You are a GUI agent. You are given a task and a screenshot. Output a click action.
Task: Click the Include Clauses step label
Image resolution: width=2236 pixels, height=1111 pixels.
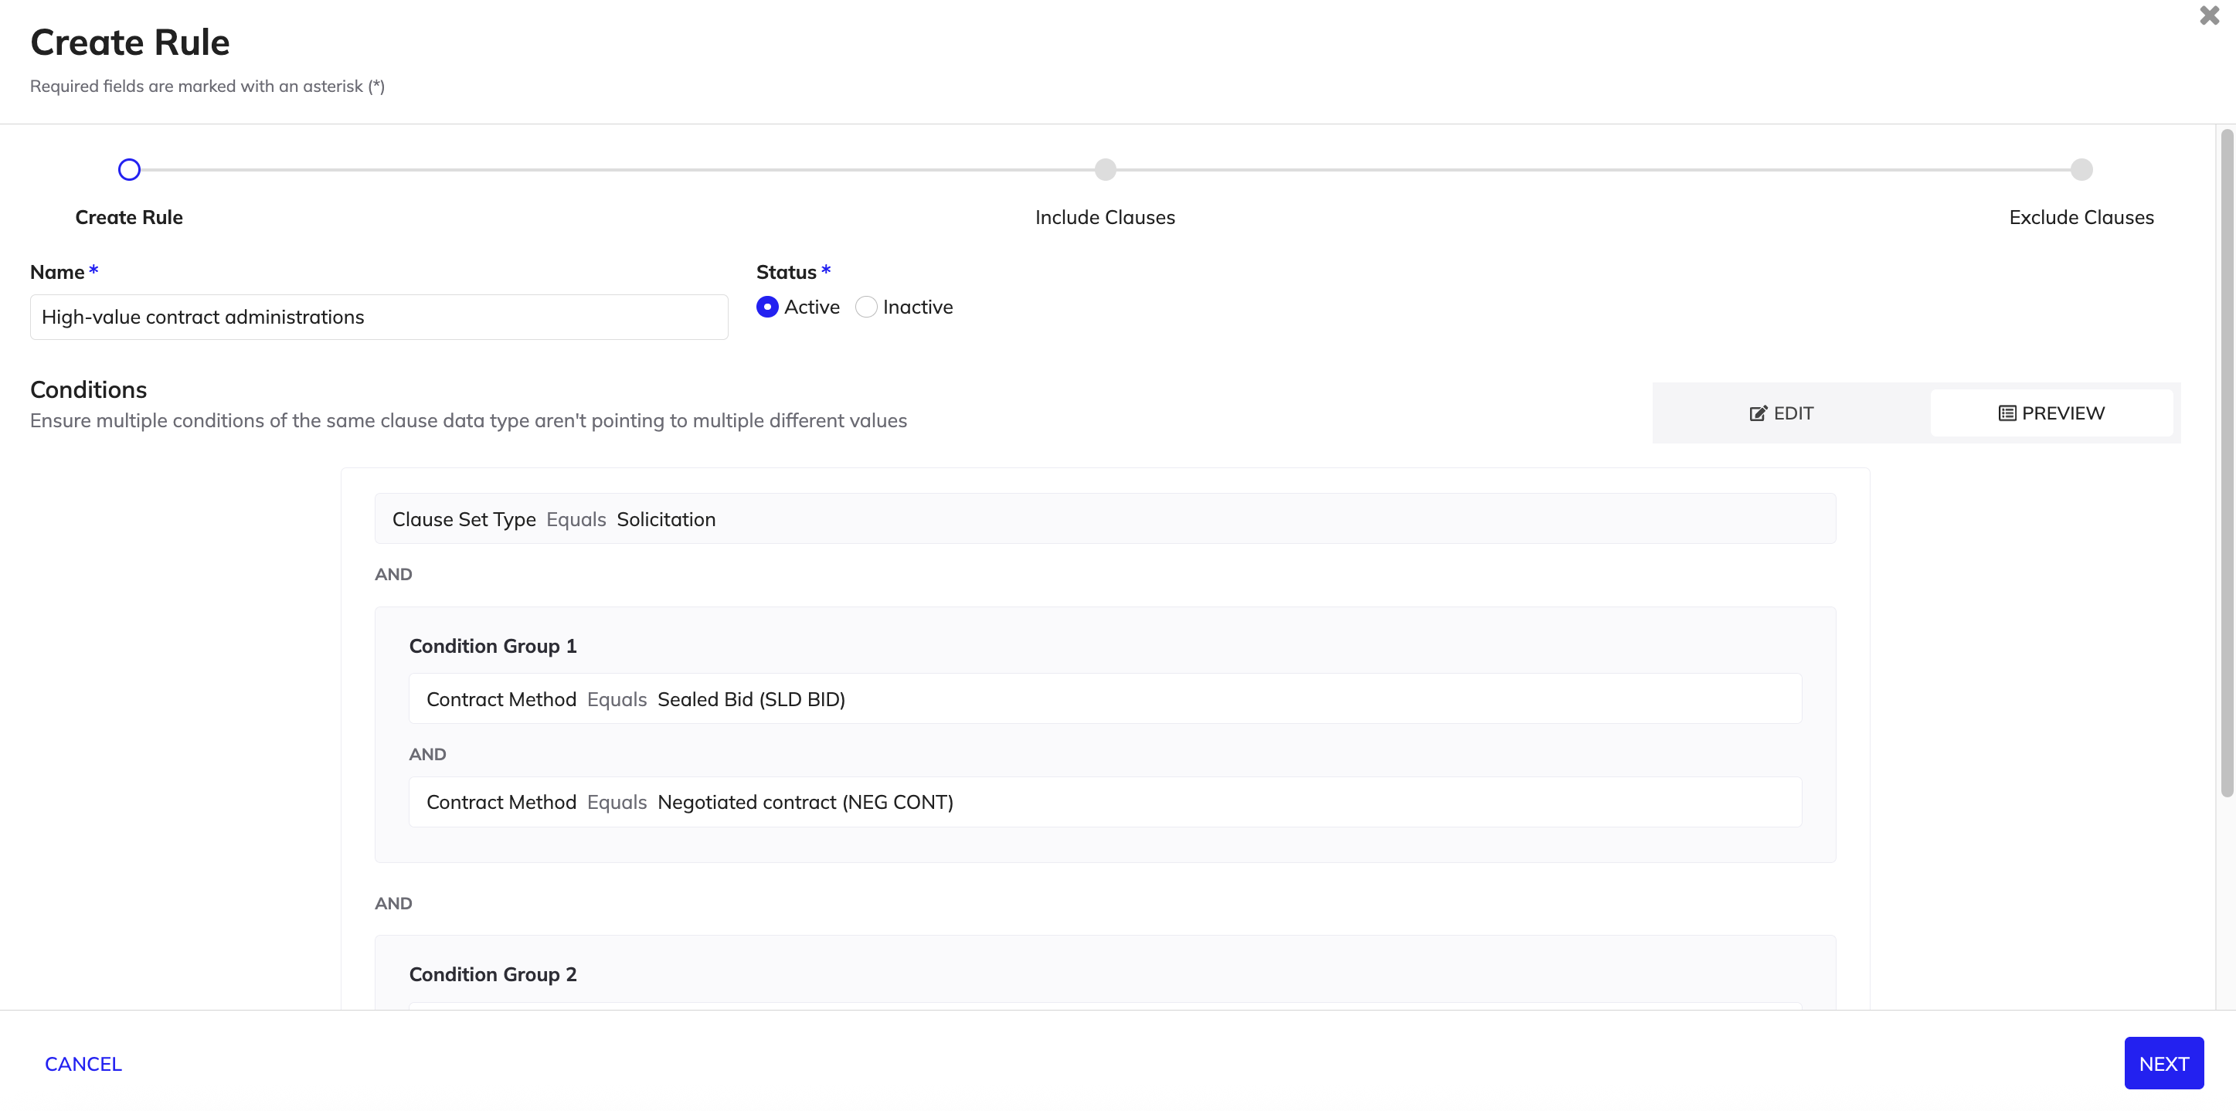point(1105,218)
